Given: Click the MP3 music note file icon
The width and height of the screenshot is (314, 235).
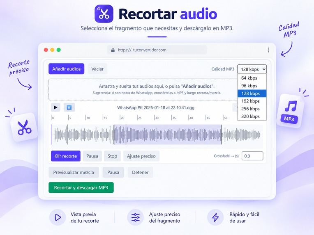Looking at the screenshot, I should (x=290, y=111).
